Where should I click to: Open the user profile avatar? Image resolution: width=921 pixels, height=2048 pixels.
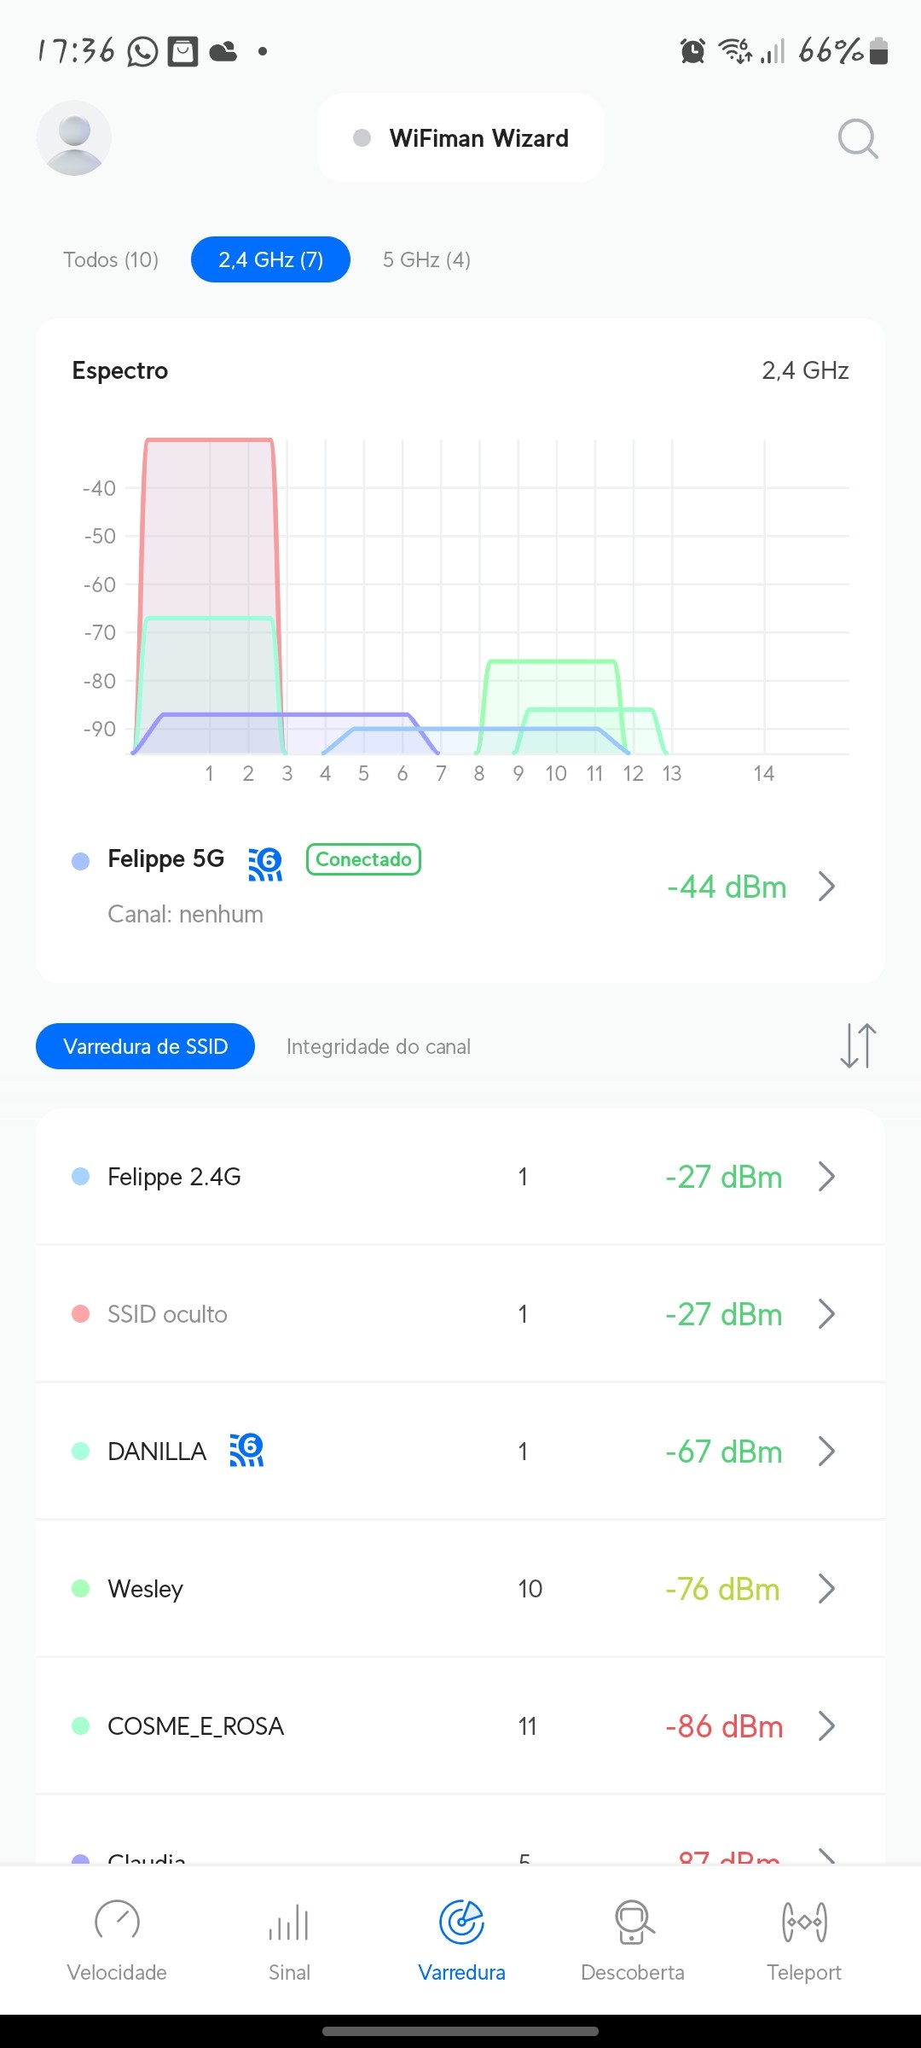(x=74, y=138)
